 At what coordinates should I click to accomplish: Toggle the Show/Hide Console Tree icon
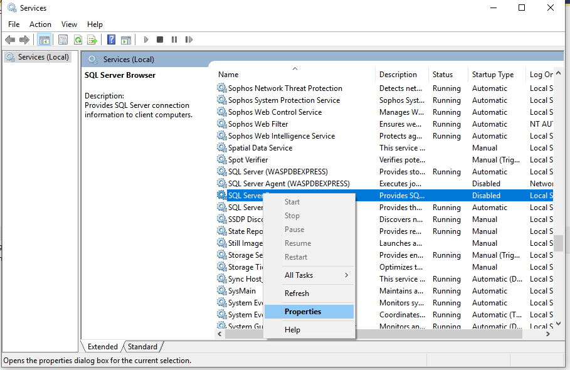click(45, 40)
